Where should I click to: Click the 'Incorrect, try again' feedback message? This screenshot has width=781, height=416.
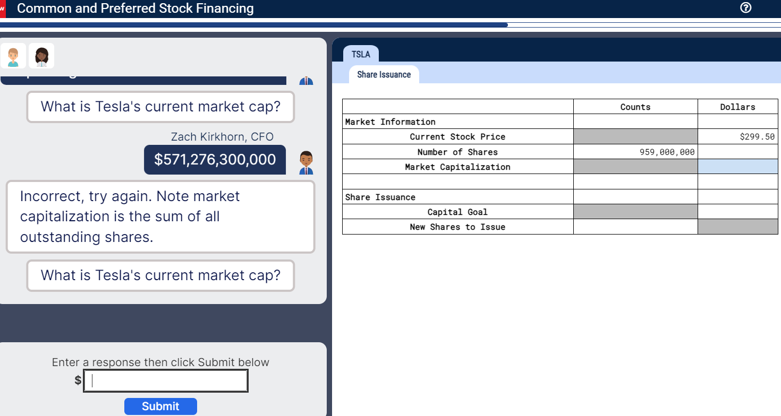click(x=160, y=216)
